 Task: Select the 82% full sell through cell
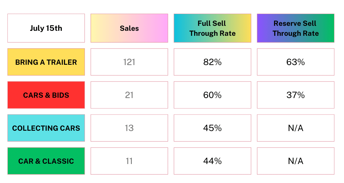[x=212, y=62]
